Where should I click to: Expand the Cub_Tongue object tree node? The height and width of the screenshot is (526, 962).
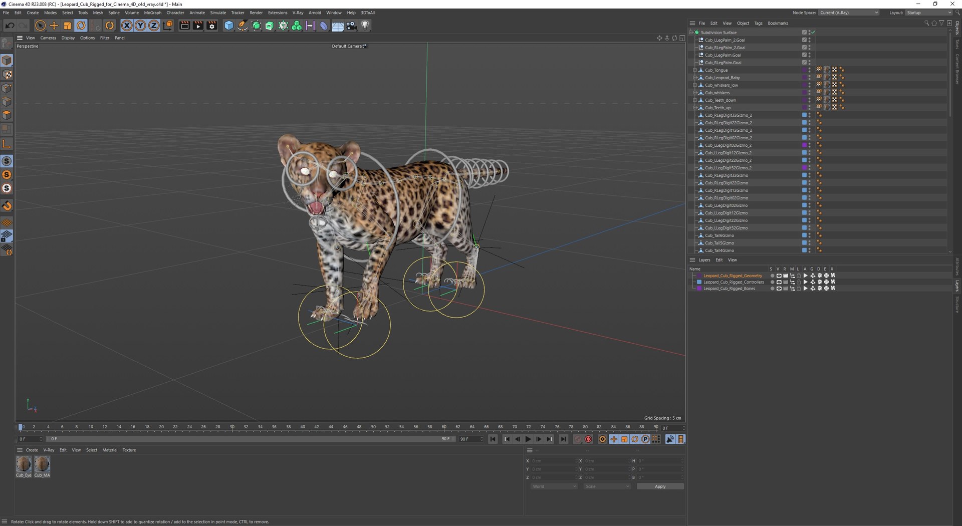click(x=694, y=70)
